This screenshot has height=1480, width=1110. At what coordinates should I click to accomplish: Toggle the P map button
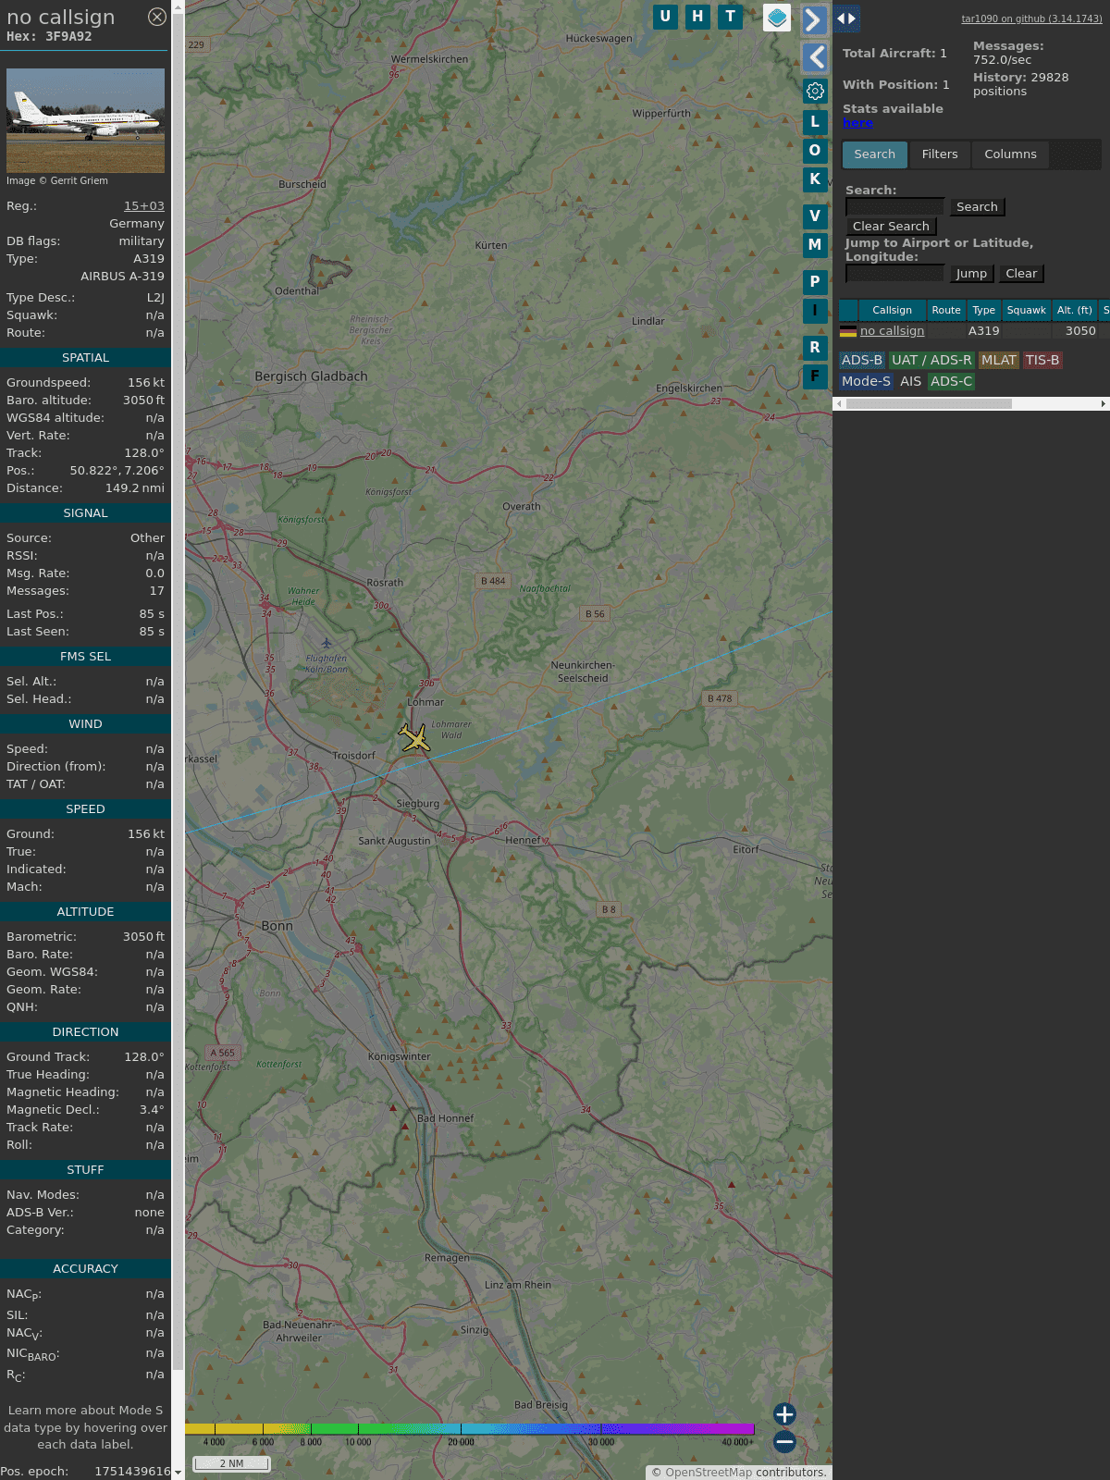815,282
